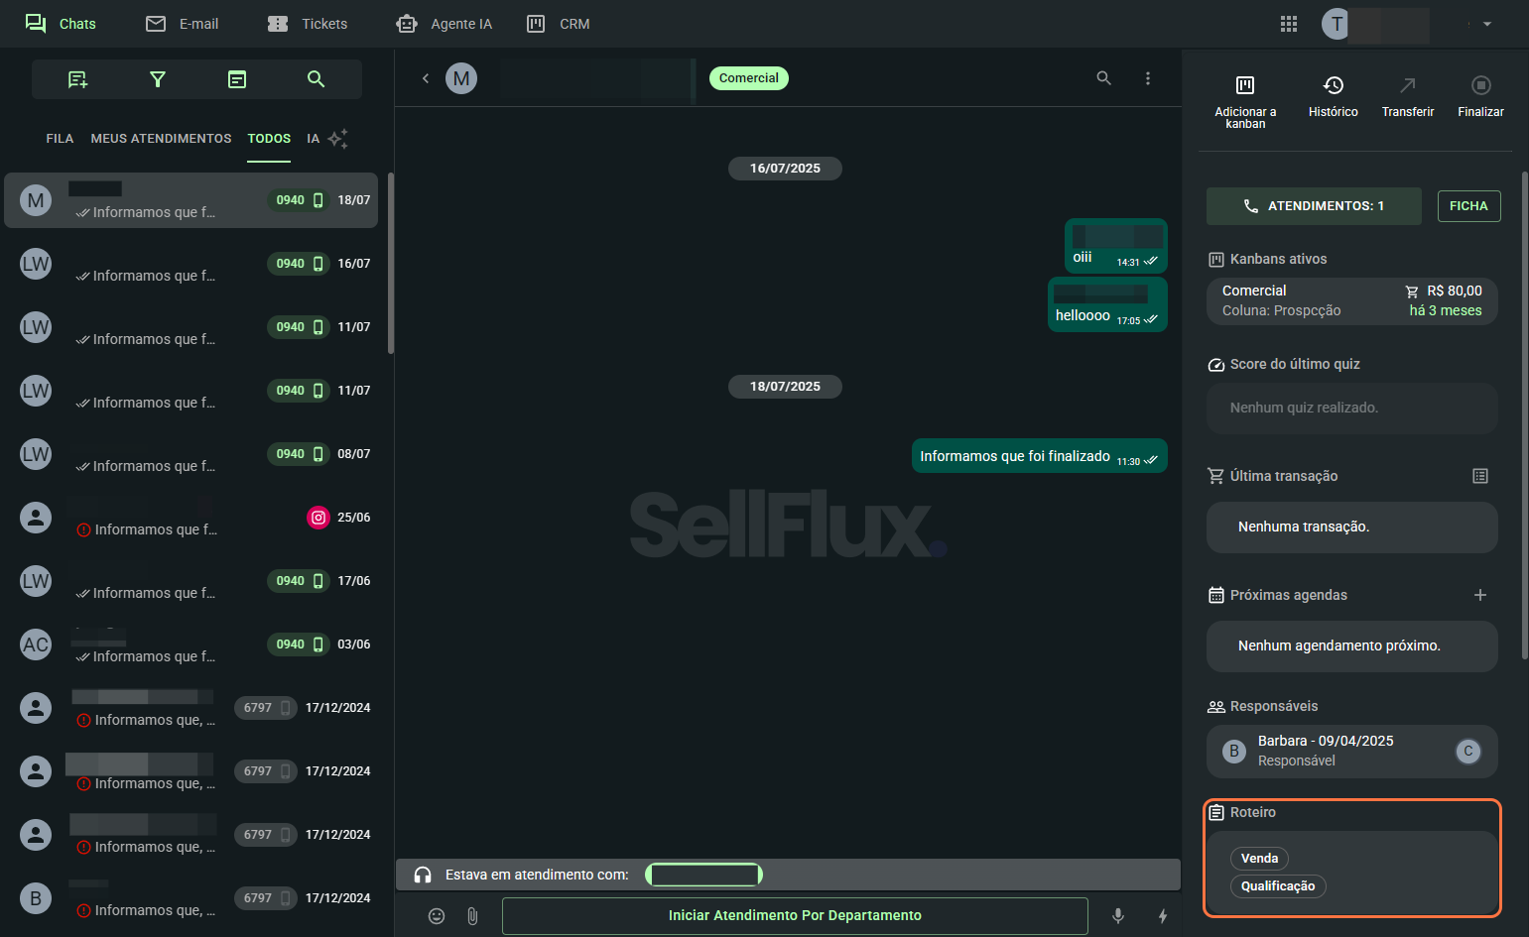The width and height of the screenshot is (1529, 937).
Task: Click the 'Nenhum agendamento próximo.' text
Action: [1339, 645]
